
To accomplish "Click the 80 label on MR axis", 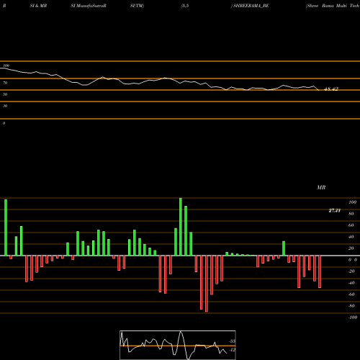I will pyautogui.click(x=351, y=214).
